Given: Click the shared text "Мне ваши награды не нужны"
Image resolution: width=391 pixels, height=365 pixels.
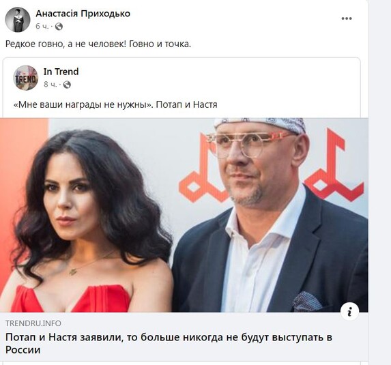Looking at the screenshot, I should click(83, 104).
